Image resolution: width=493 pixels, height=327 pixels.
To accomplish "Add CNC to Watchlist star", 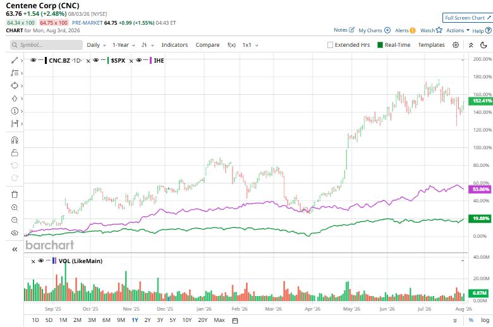I will point(439,30).
